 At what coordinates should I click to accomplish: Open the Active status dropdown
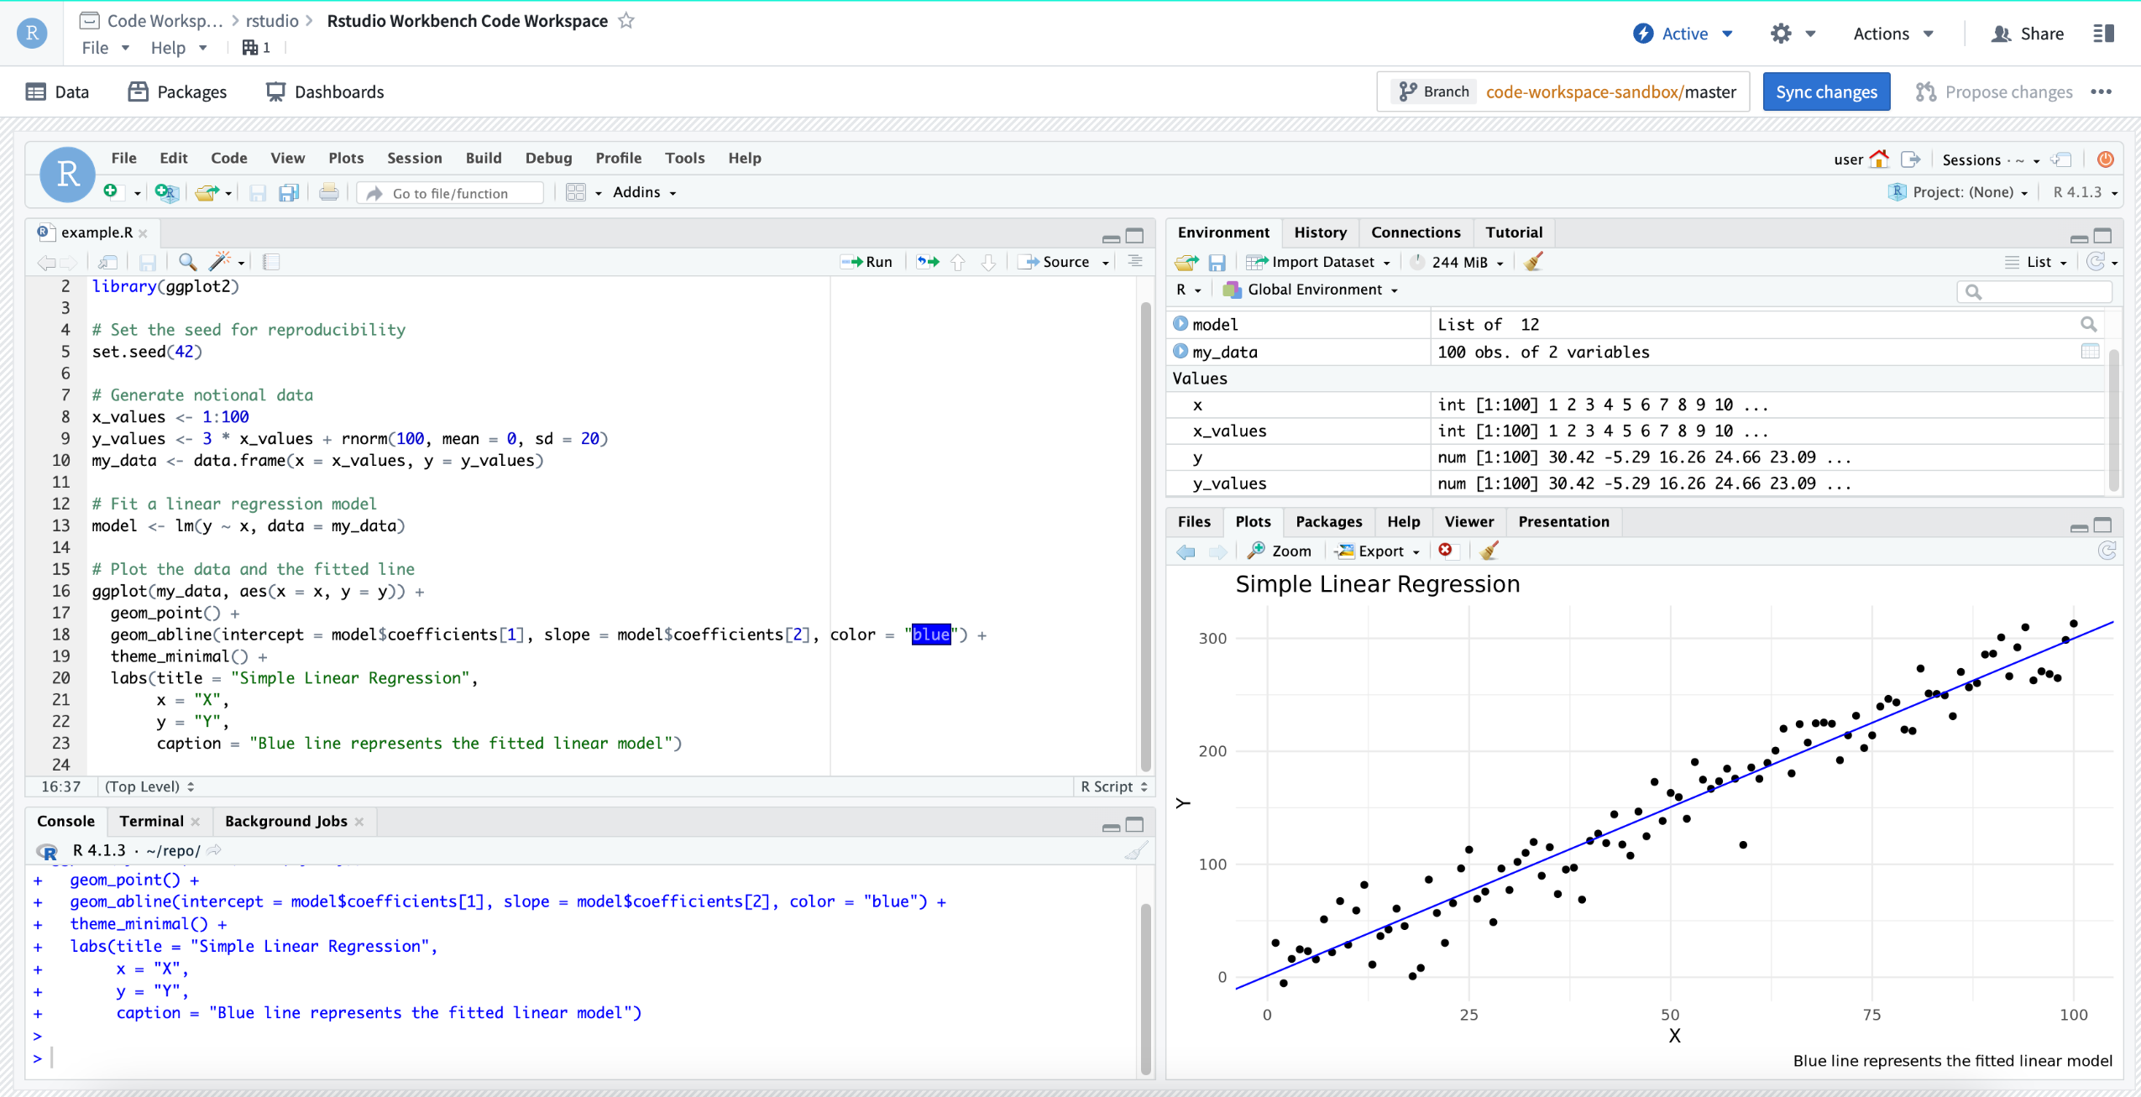tap(1683, 34)
